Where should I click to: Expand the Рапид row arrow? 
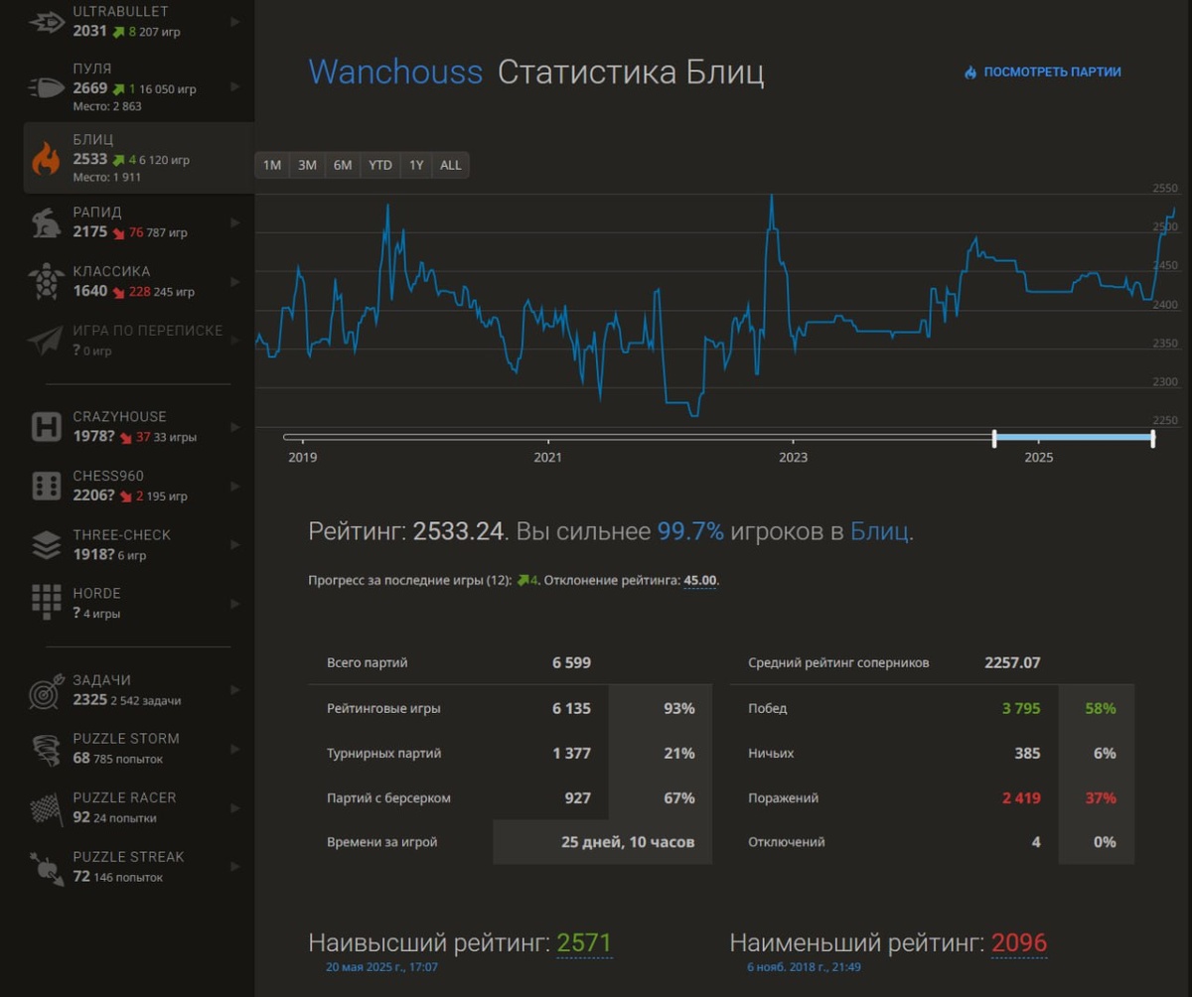pyautogui.click(x=235, y=222)
